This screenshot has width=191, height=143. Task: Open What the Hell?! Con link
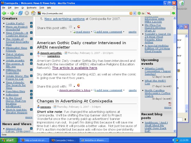coord(155,82)
